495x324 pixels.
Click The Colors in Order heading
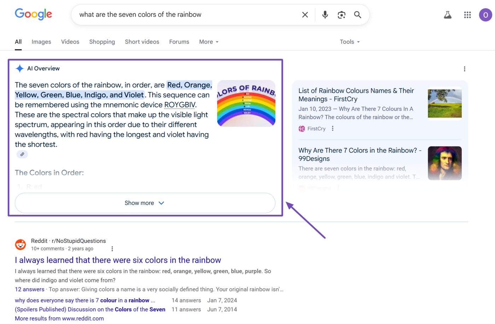[x=49, y=173]
